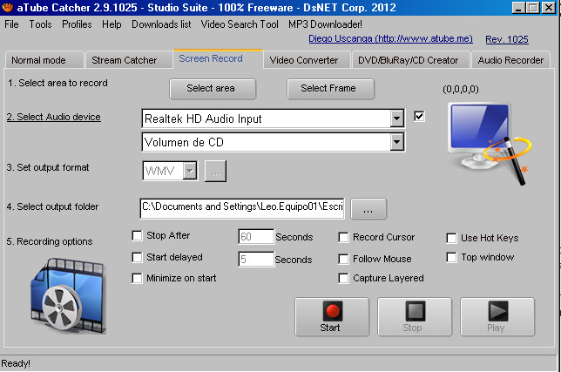Enable the Stop After checkbox
The height and width of the screenshot is (372, 561).
click(x=137, y=235)
